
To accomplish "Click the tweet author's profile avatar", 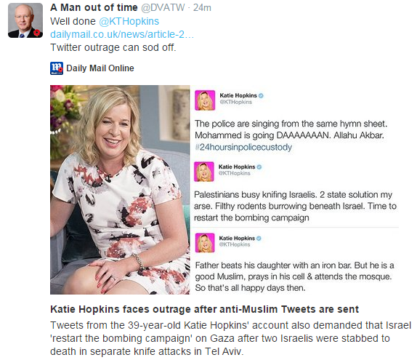I will click(25, 20).
